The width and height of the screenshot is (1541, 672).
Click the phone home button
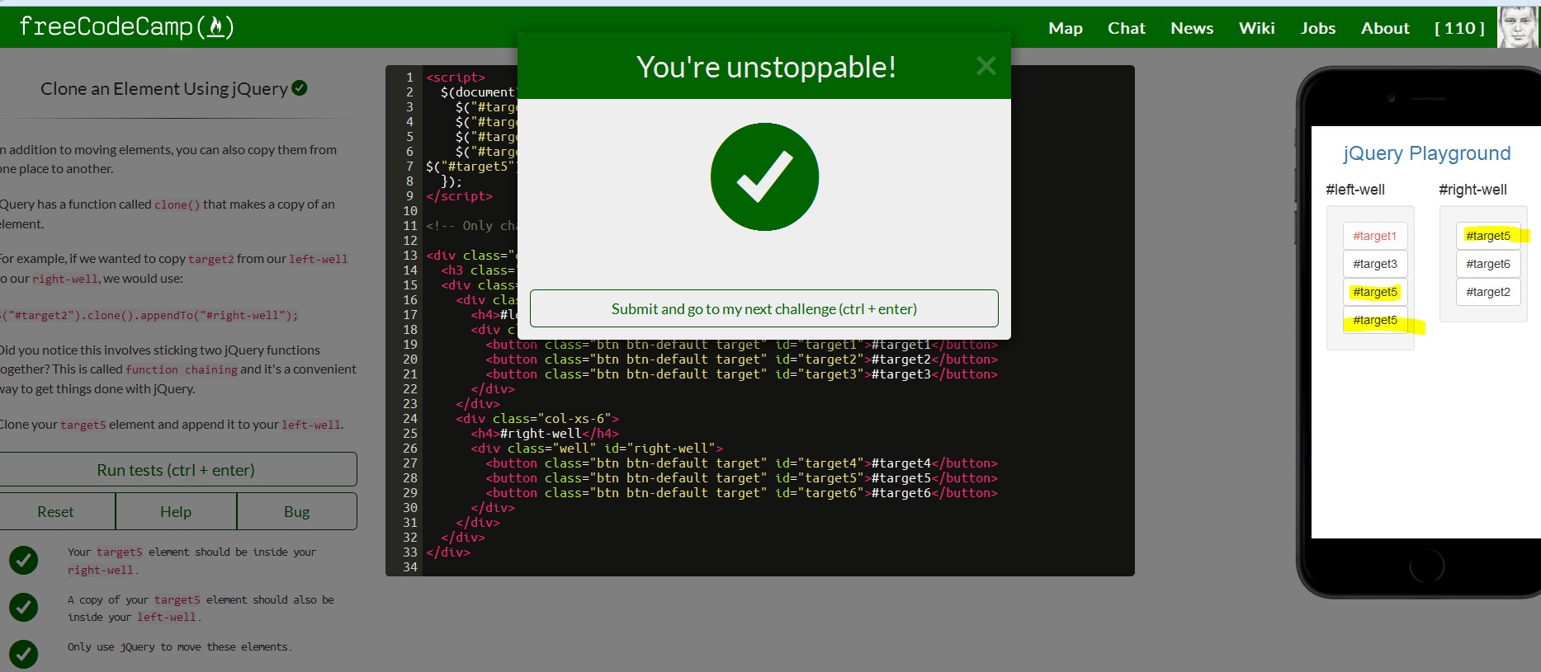(1426, 566)
